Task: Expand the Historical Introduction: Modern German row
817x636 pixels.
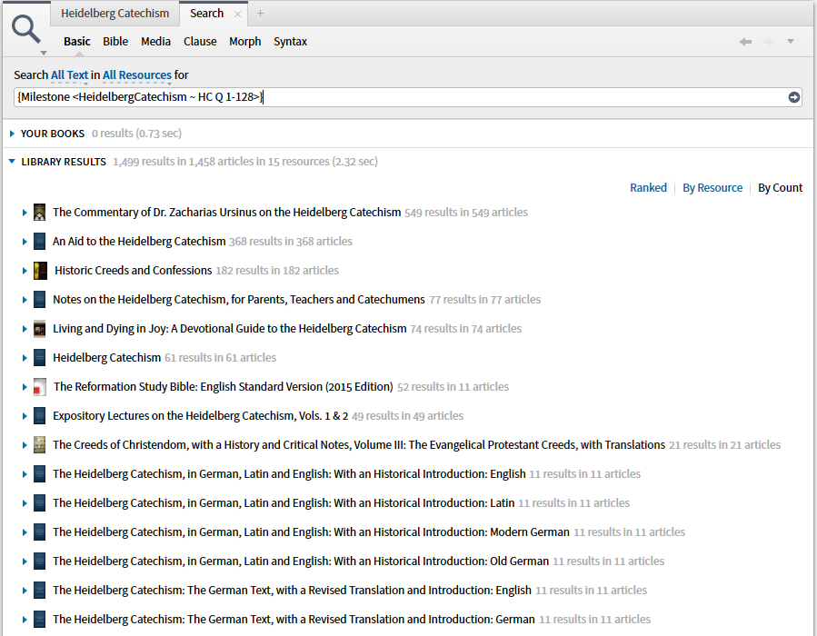Action: 25,532
